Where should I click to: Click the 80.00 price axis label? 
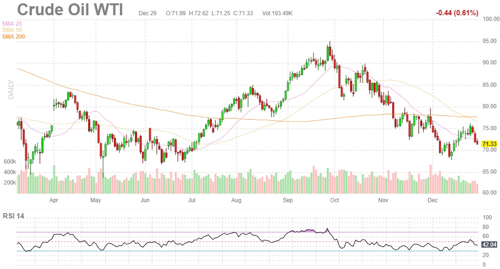[x=490, y=106]
